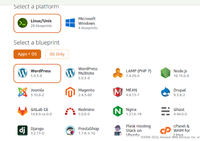Choose the Node.js hexagon icon
The height and width of the screenshot is (141, 200).
(x=166, y=73)
